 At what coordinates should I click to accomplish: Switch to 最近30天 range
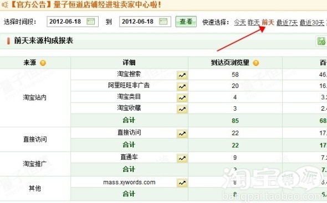coord(312,23)
